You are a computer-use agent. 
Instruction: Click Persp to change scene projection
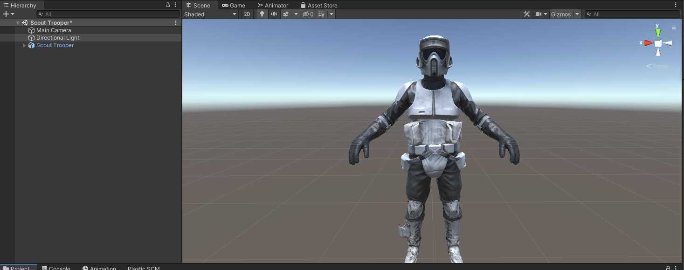(657, 66)
